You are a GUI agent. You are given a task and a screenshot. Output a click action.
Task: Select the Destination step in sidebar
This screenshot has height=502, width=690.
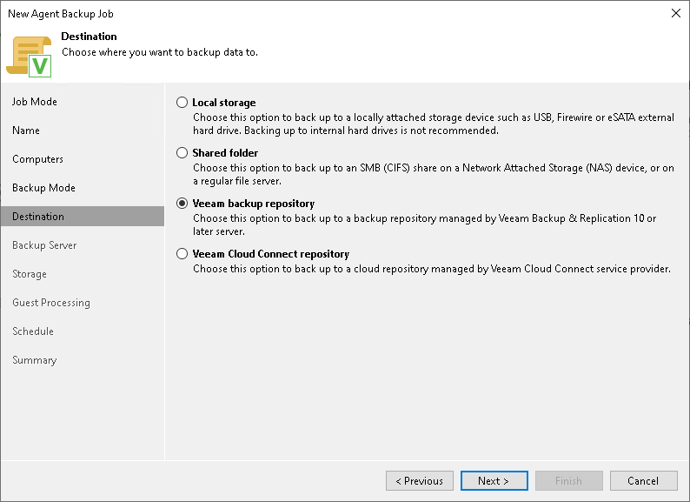coord(38,217)
